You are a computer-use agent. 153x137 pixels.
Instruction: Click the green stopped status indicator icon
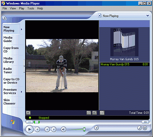[30, 118]
